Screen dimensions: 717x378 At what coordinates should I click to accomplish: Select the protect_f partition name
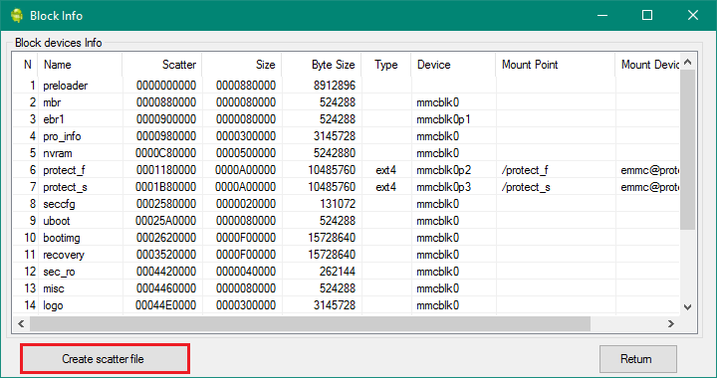click(64, 170)
